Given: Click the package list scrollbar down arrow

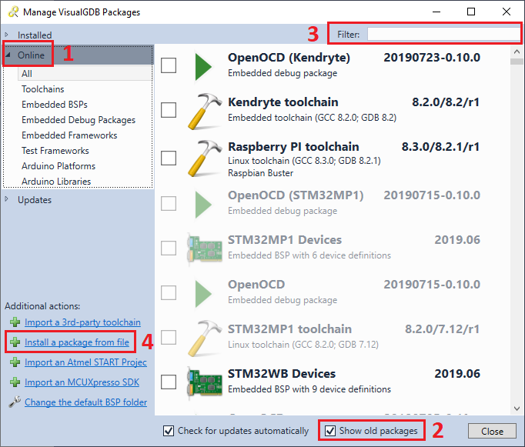Looking at the screenshot, I should [517, 409].
